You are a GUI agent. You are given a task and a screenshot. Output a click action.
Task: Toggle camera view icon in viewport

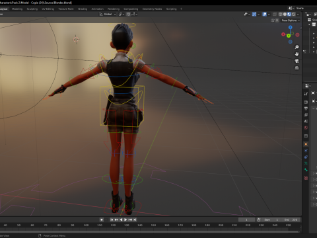(x=297, y=61)
